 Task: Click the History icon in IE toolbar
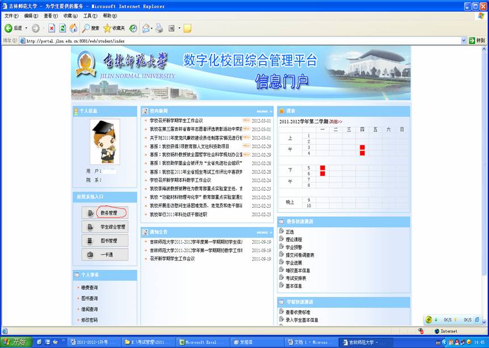point(133,28)
